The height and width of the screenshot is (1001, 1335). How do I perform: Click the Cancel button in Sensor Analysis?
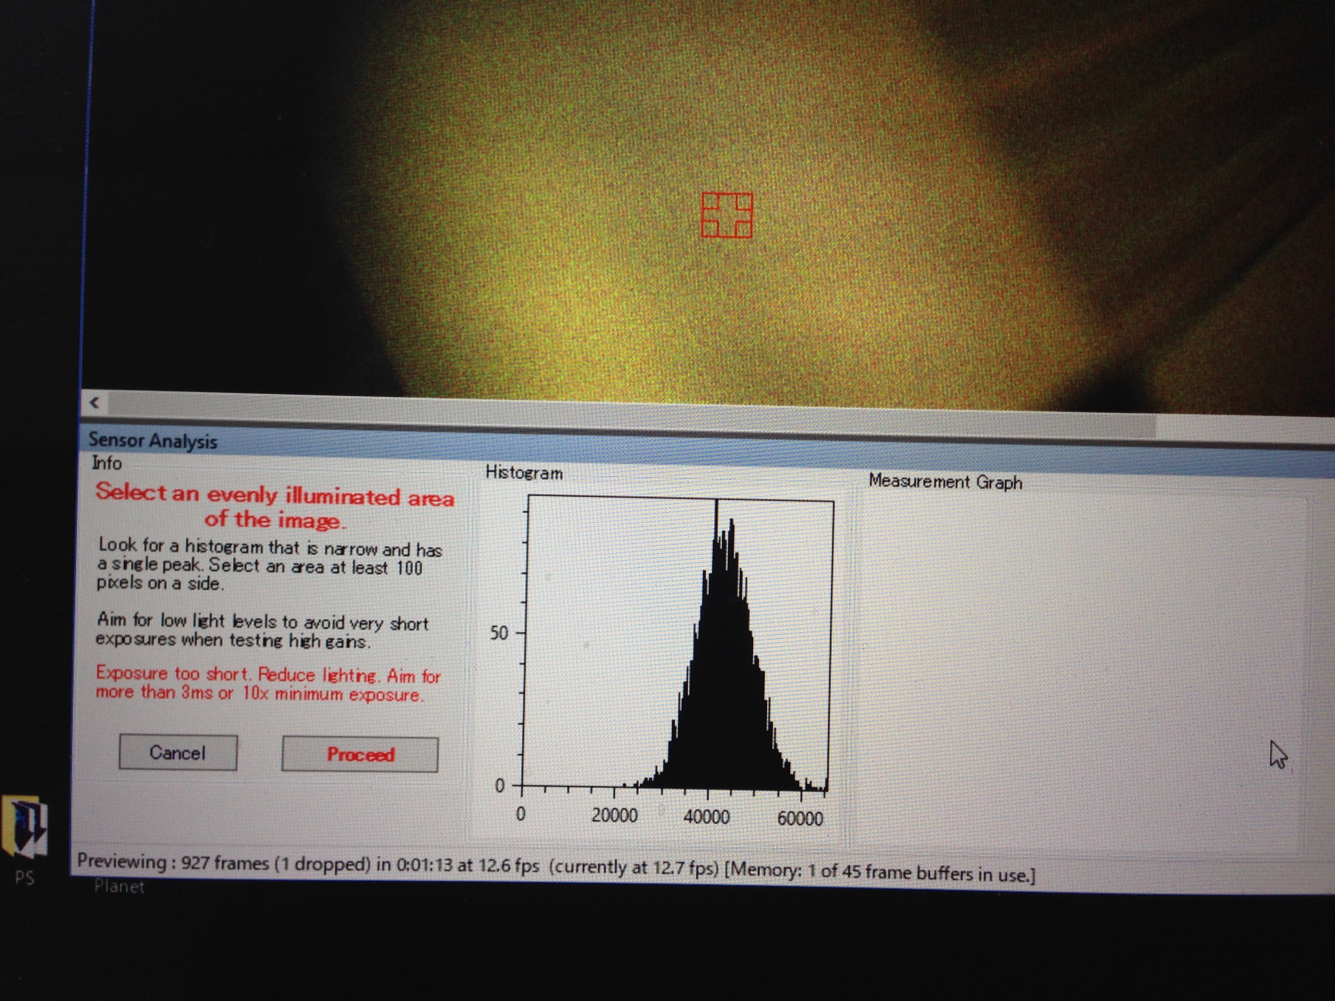pos(178,752)
